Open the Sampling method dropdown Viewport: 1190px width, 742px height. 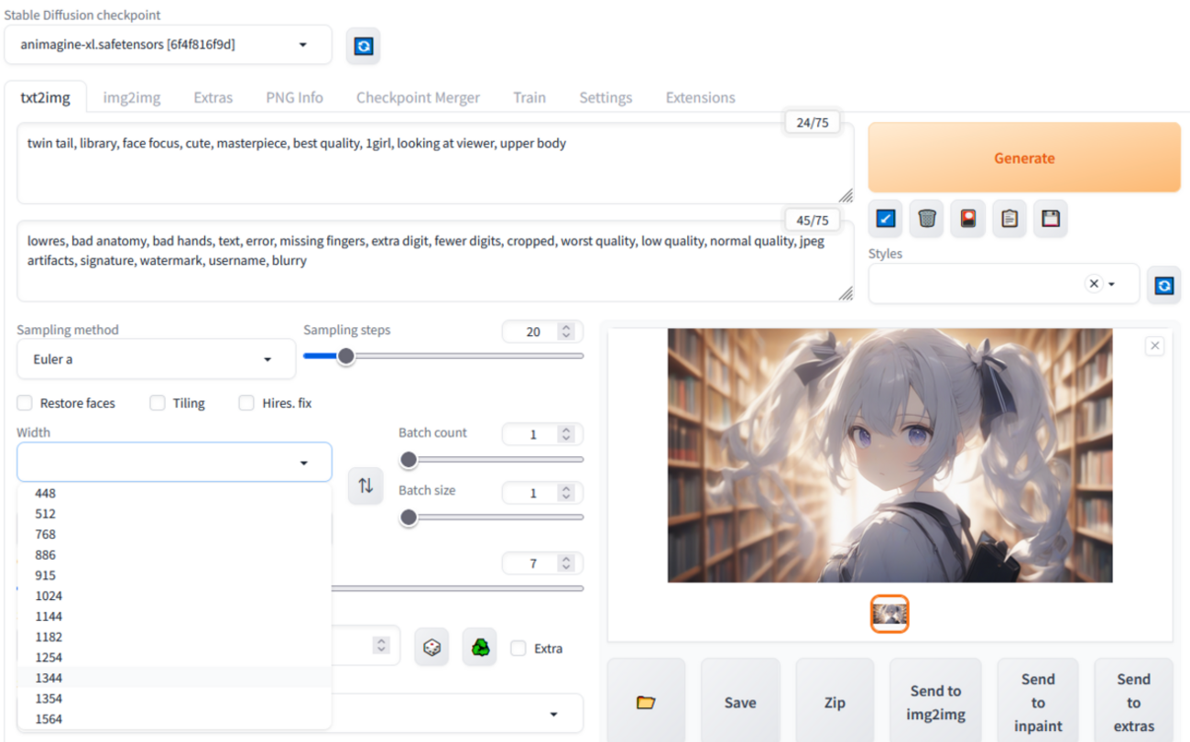(156, 359)
